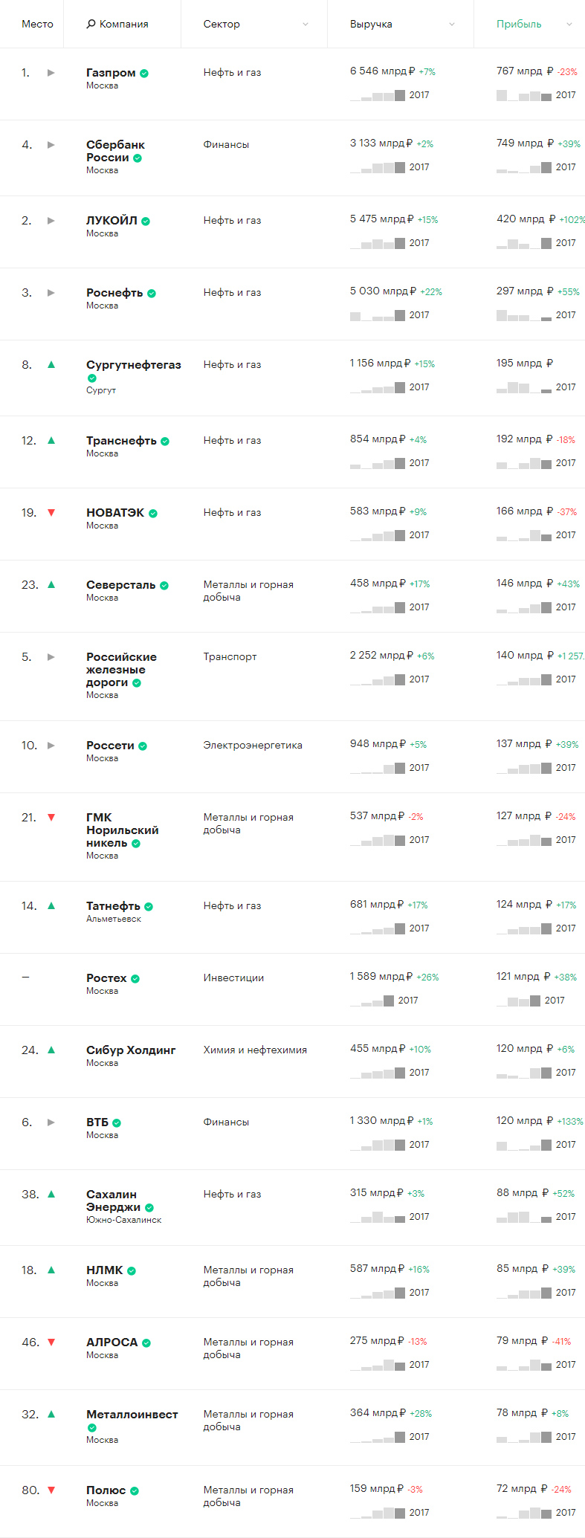Screen dimensions: 585x1538
Task: Click ВТБ's profit mini chart
Action: (524, 1145)
